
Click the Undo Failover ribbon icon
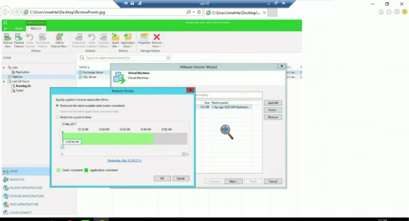[x=30, y=40]
